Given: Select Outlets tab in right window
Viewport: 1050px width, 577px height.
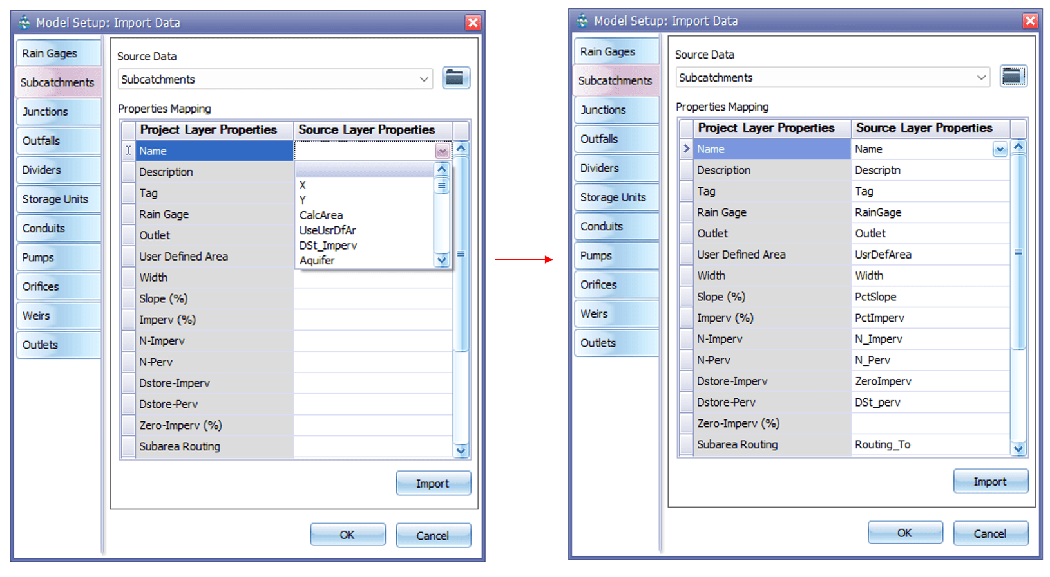Looking at the screenshot, I should [x=616, y=343].
